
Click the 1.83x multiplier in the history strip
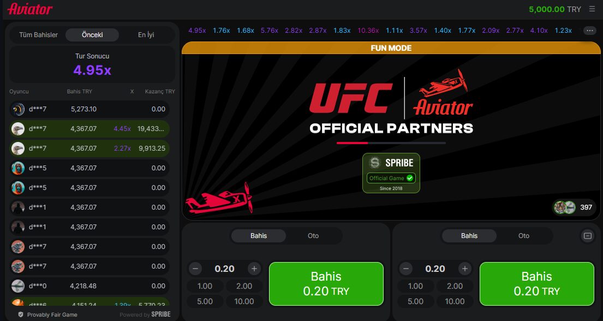[342, 31]
